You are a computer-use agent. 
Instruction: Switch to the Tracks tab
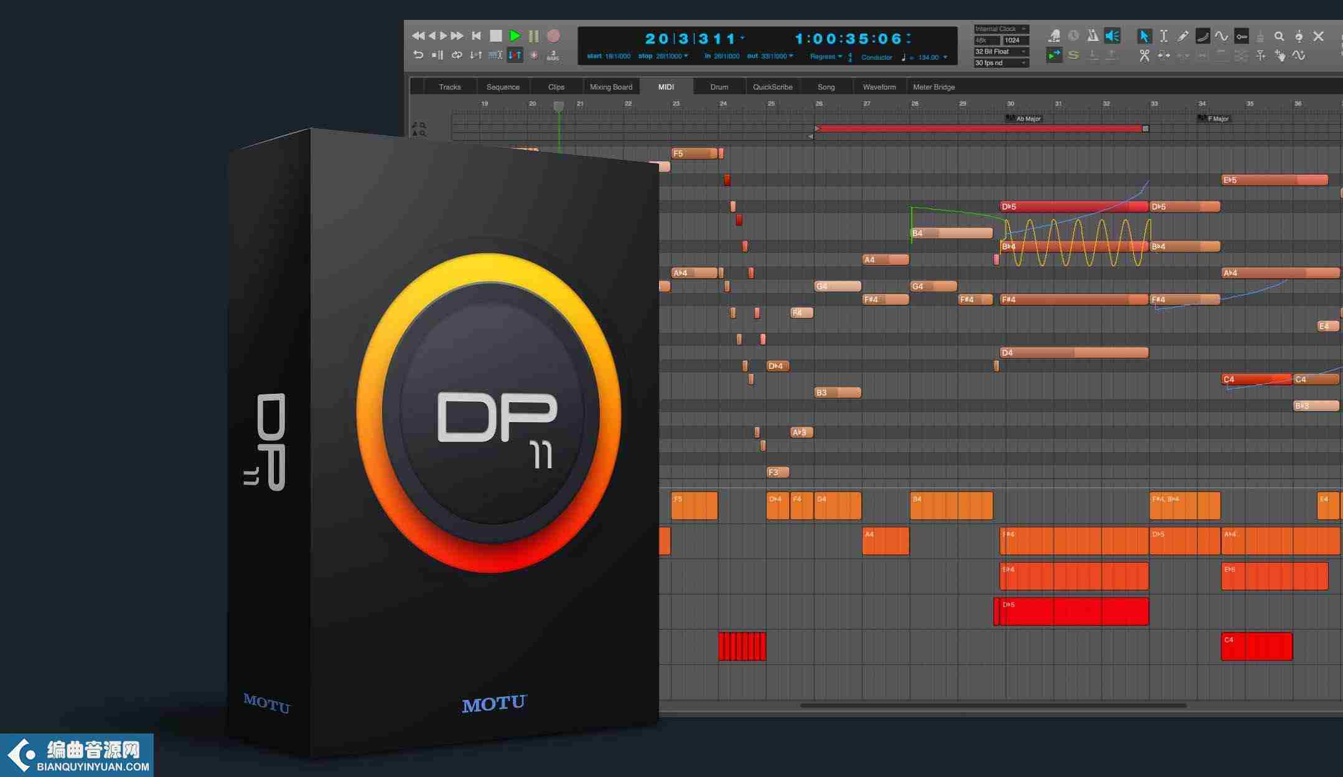pos(449,87)
